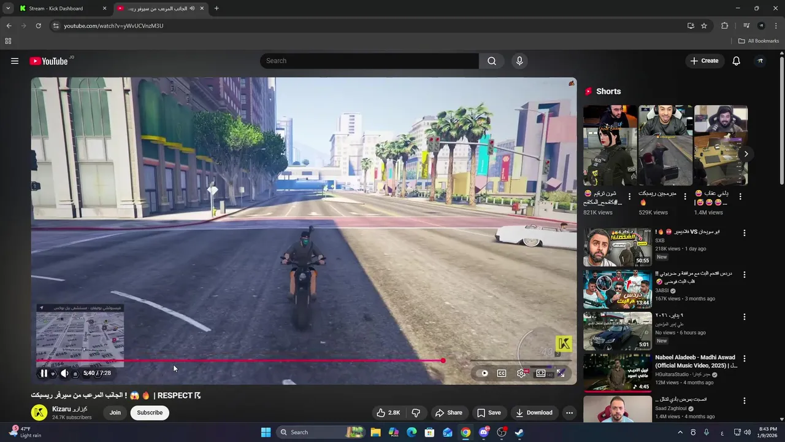
Task: Click the progress bar scrubber handle
Action: point(443,360)
